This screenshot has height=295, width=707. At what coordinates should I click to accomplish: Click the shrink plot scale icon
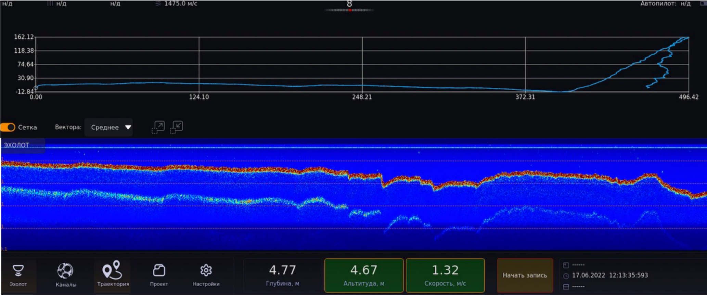(x=177, y=127)
